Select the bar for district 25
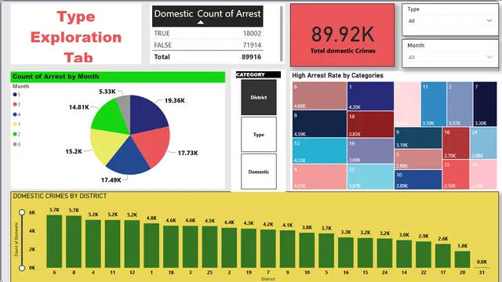This screenshot has width=502, height=282. (x=209, y=248)
